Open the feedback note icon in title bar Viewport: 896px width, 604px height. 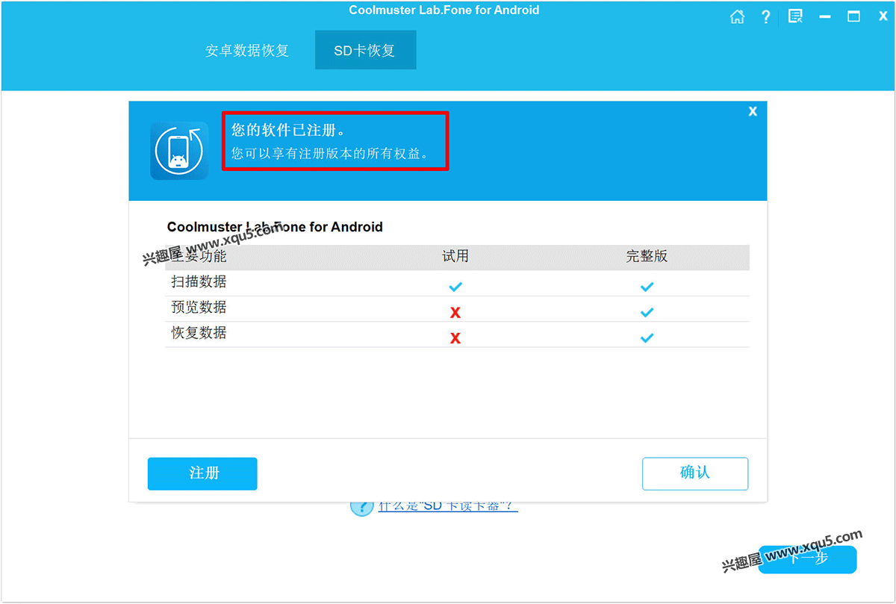(795, 16)
